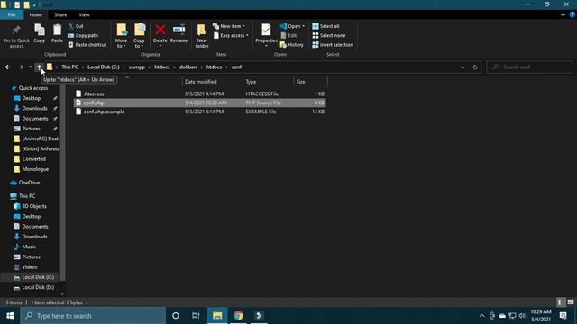
Task: Click the Edit ribbon command
Action: 288,36
